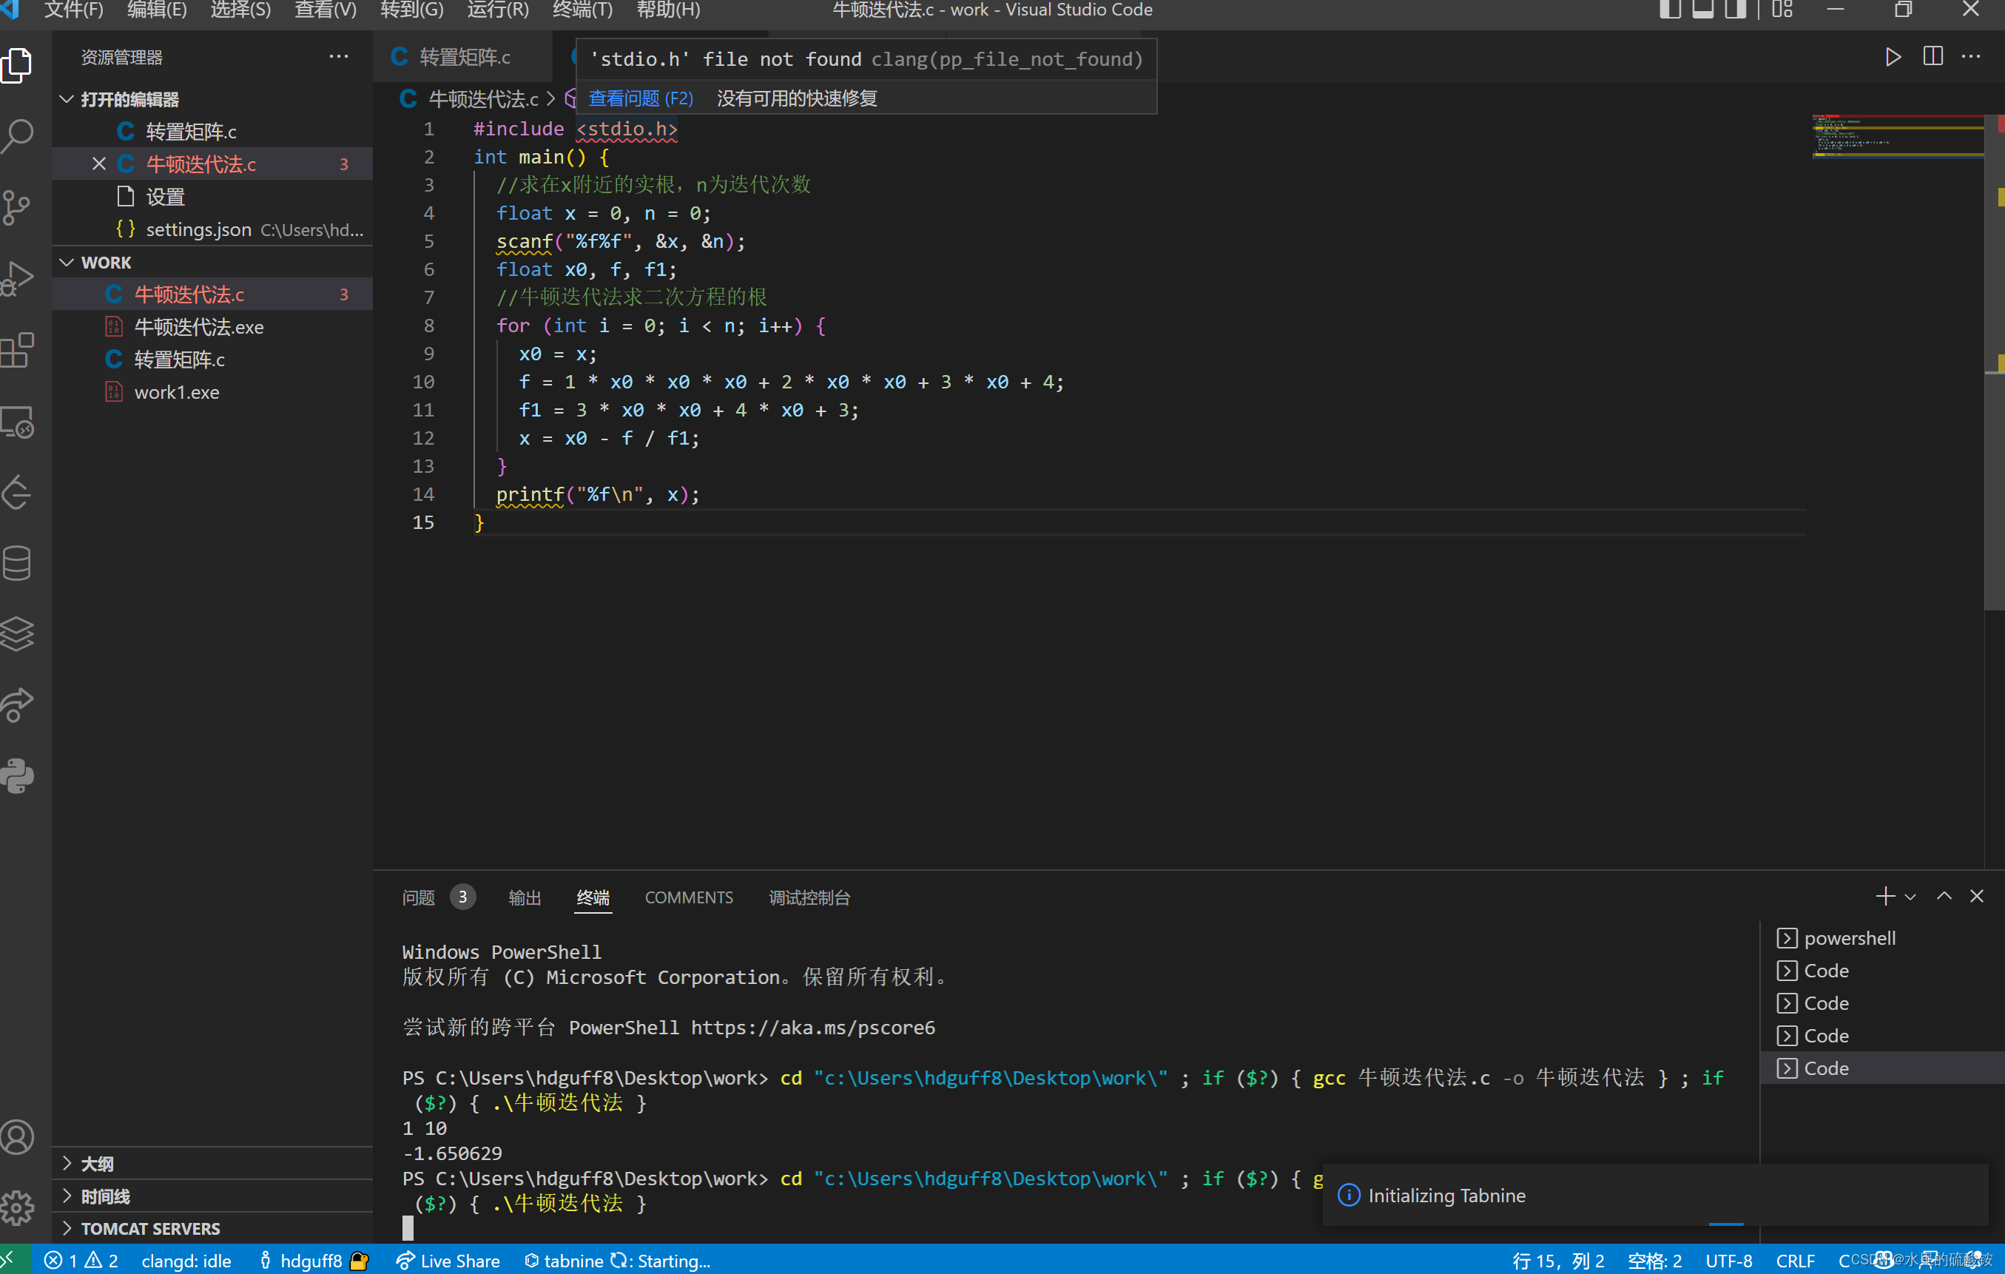2005x1274 pixels.
Task: Toggle the customize layout control in the title bar
Action: [x=1782, y=10]
